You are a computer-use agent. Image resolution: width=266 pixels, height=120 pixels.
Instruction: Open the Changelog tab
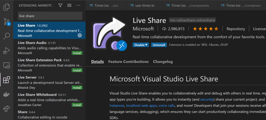click(163, 62)
